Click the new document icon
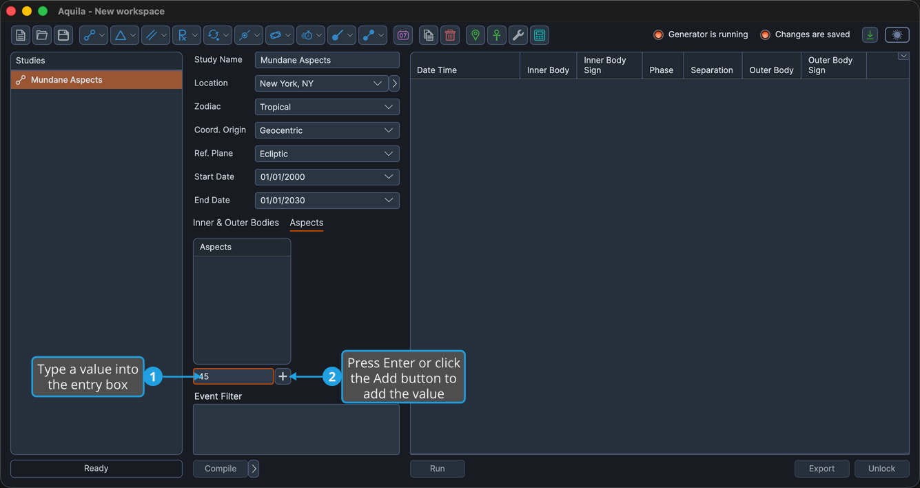 click(21, 35)
